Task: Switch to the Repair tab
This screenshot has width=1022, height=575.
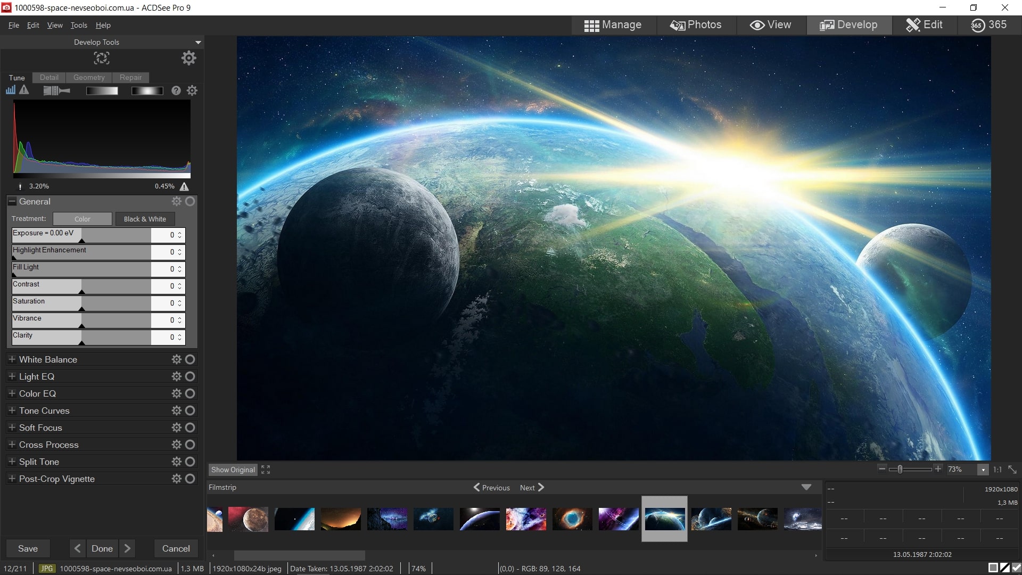Action: pos(130,77)
